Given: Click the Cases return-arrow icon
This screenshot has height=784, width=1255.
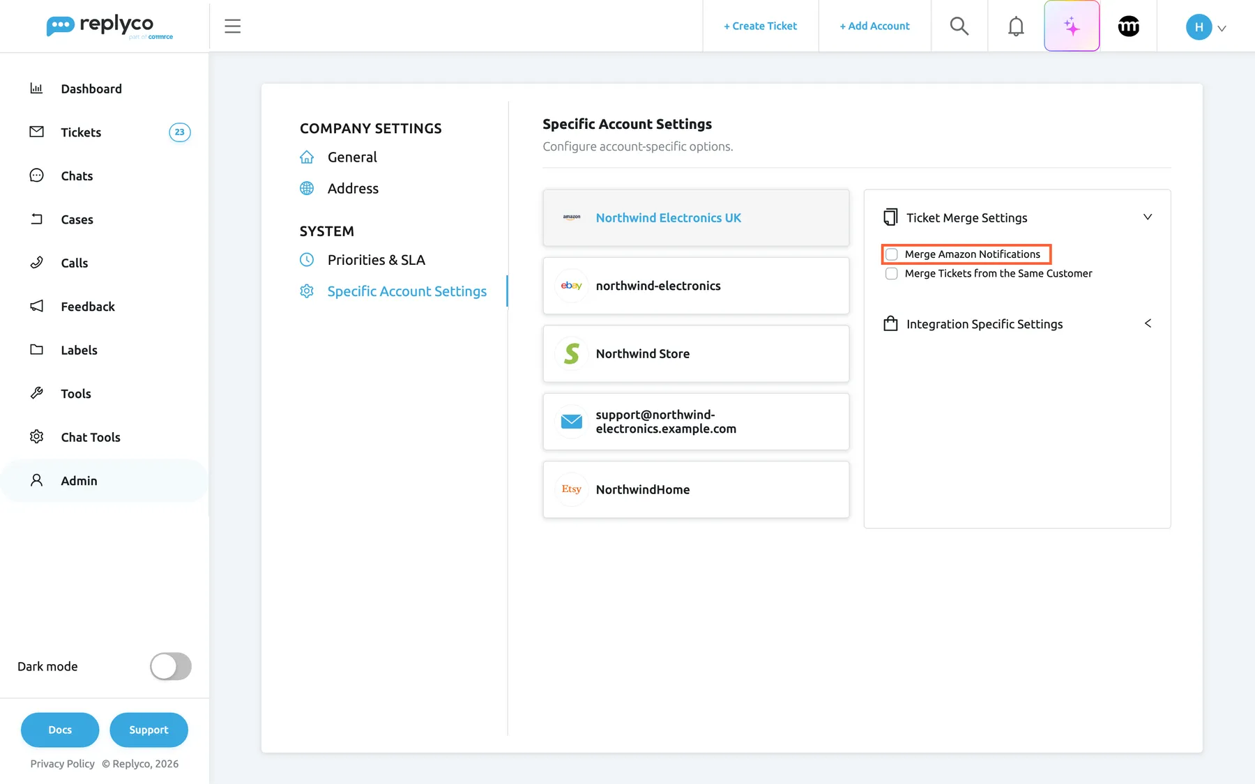Looking at the screenshot, I should pos(36,219).
